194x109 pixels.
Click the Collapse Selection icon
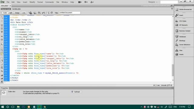point(2,29)
